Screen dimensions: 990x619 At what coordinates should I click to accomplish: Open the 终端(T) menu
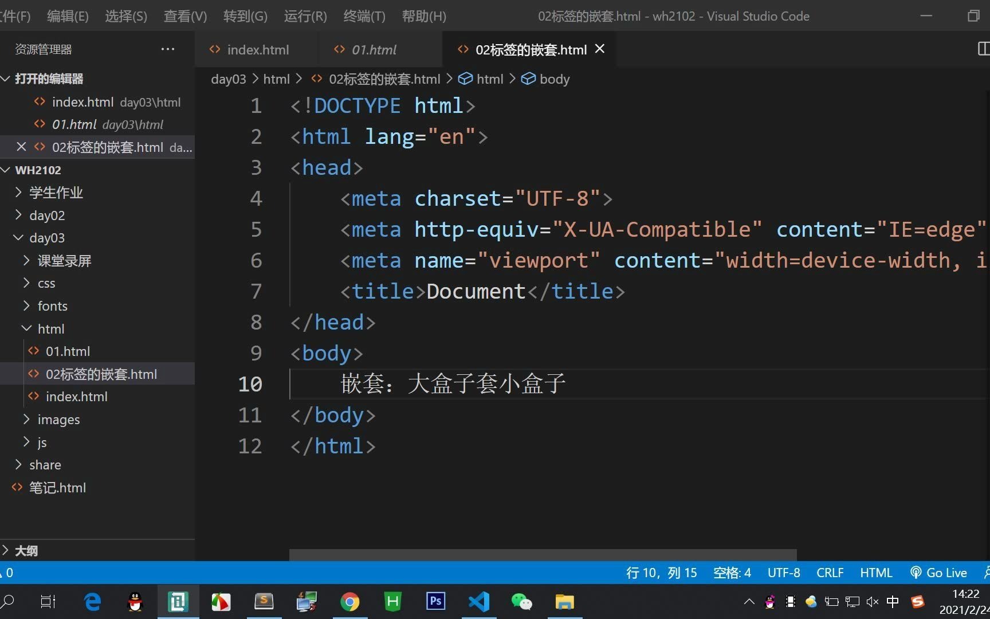(364, 16)
